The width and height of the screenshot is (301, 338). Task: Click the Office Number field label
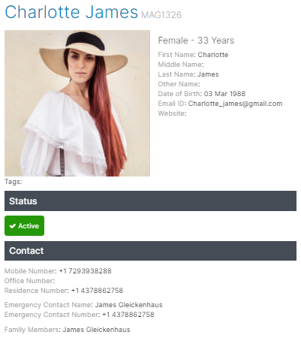coord(29,281)
